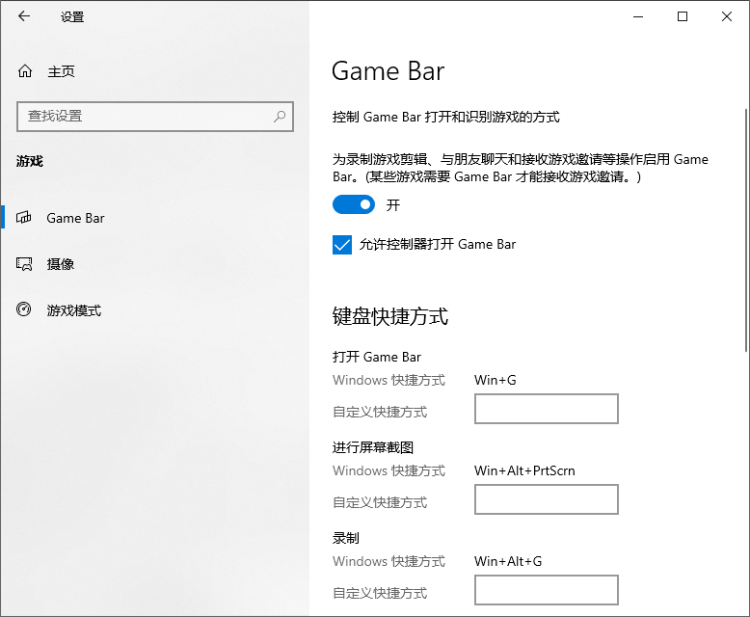The width and height of the screenshot is (750, 617).
Task: Click the Win+Alt+PrtScrn shortcut text
Action: click(524, 470)
